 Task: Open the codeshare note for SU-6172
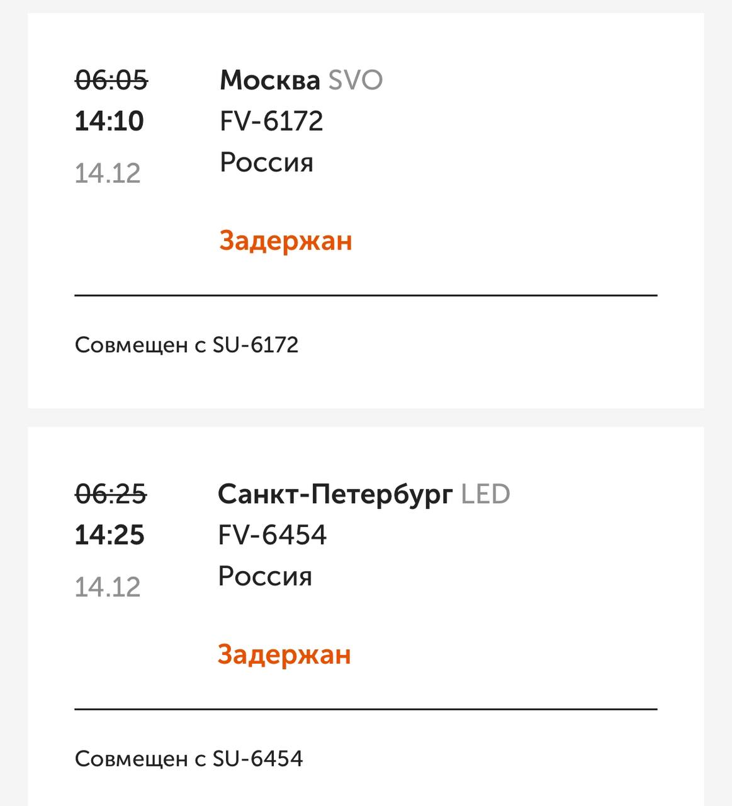click(x=186, y=345)
